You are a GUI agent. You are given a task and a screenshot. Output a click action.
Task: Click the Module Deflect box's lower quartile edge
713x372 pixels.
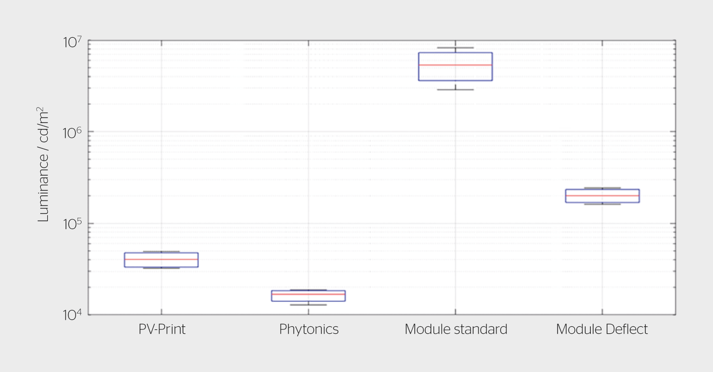[x=602, y=202]
